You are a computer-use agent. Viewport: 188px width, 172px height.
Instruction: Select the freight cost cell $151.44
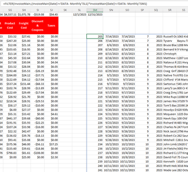[24, 84]
